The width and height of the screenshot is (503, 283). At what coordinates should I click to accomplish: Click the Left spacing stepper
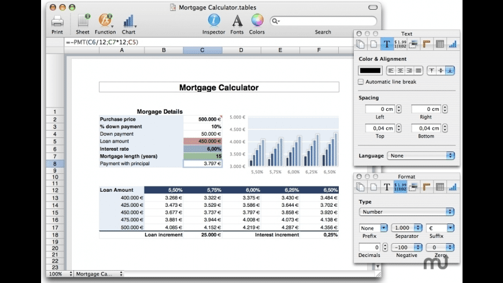coord(399,109)
